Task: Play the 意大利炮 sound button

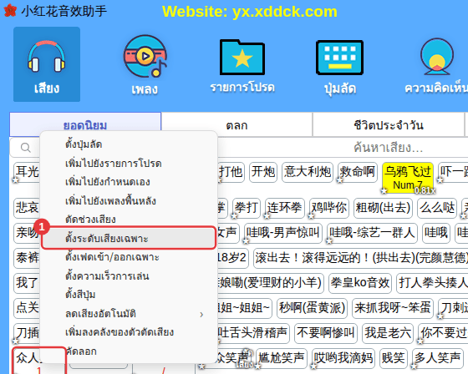Action: 308,172
